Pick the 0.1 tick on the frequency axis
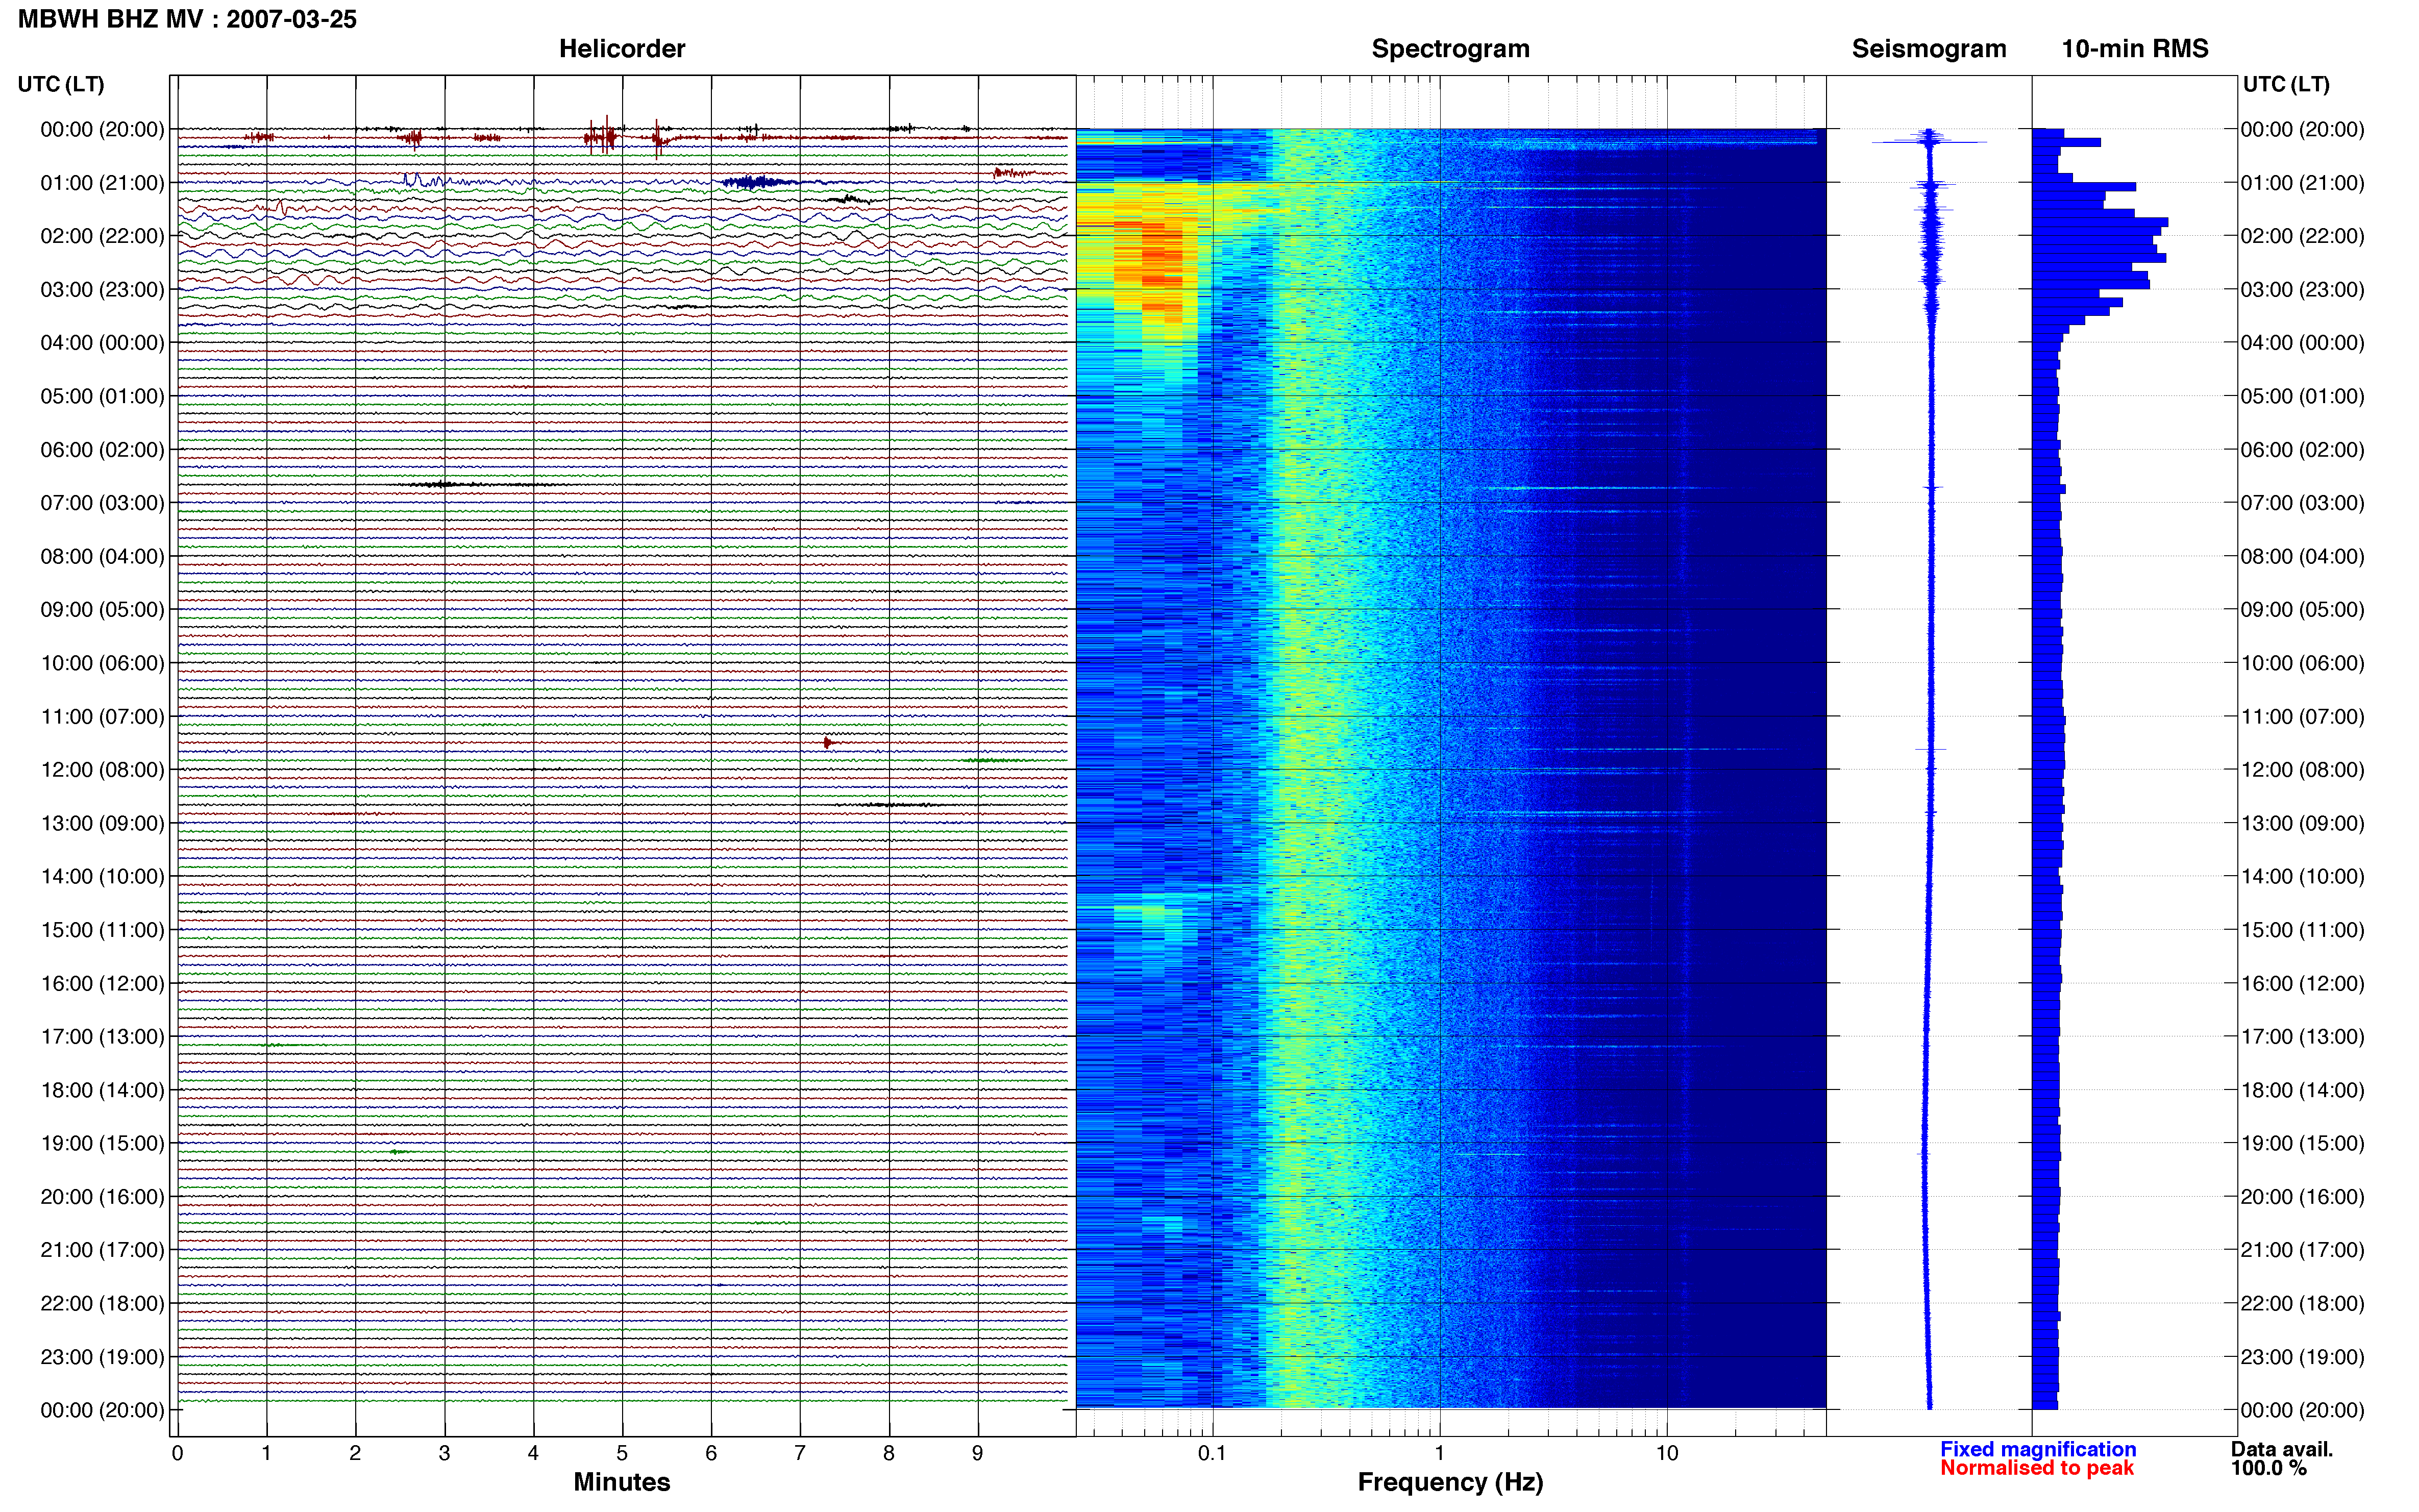The image size is (2419, 1512). pyautogui.click(x=1212, y=1453)
